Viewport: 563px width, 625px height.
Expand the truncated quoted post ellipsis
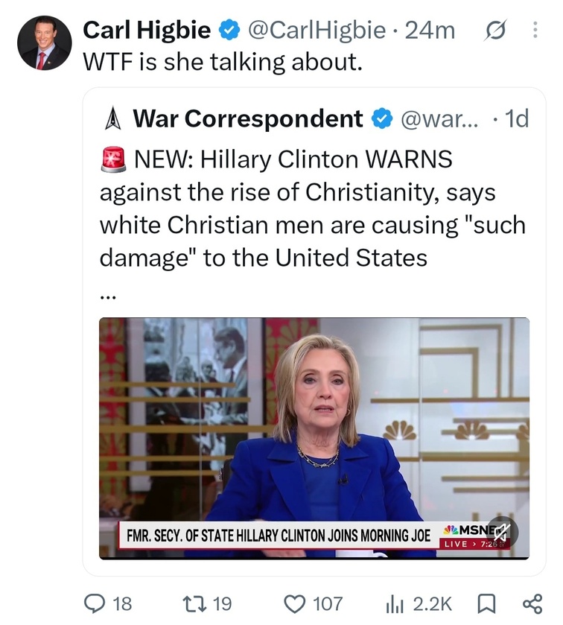[x=108, y=296]
